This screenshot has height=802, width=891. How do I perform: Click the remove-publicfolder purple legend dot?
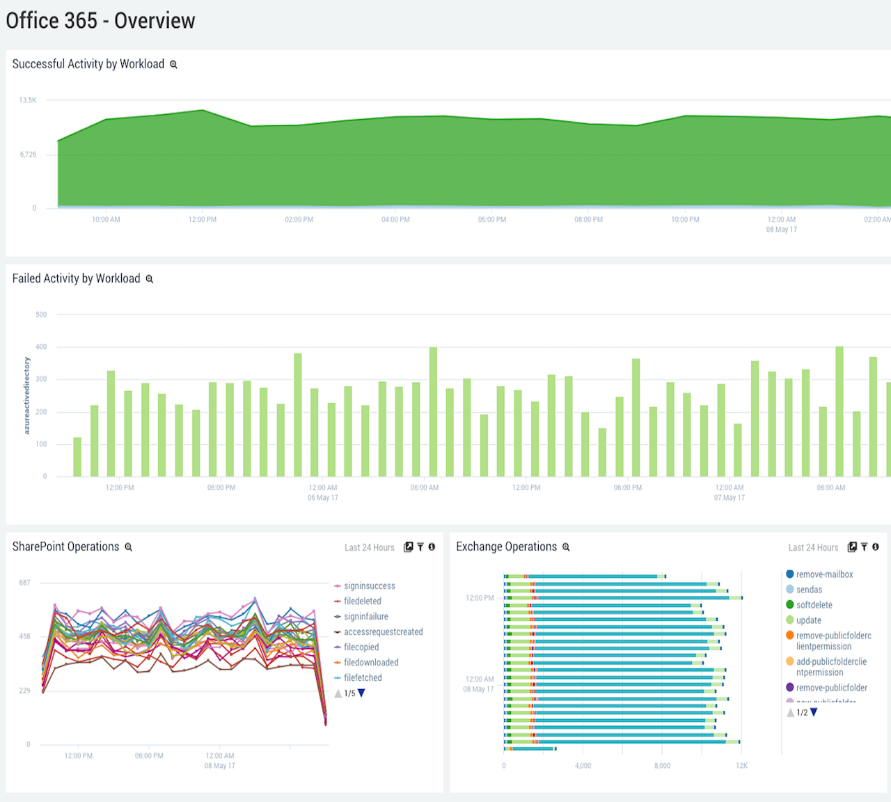coord(790,688)
